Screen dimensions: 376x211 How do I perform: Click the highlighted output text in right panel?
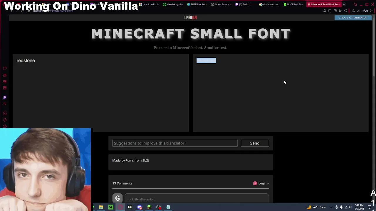(206, 61)
